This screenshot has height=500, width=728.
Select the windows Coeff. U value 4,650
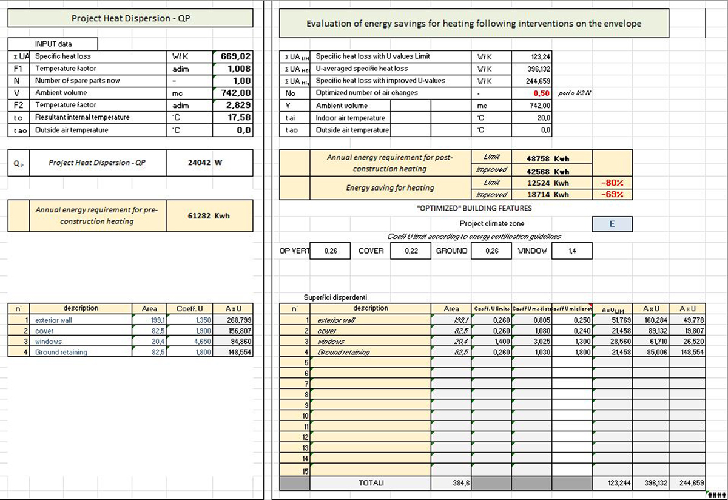pyautogui.click(x=189, y=342)
